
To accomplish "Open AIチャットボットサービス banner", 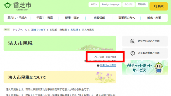I will [x=145, y=67].
